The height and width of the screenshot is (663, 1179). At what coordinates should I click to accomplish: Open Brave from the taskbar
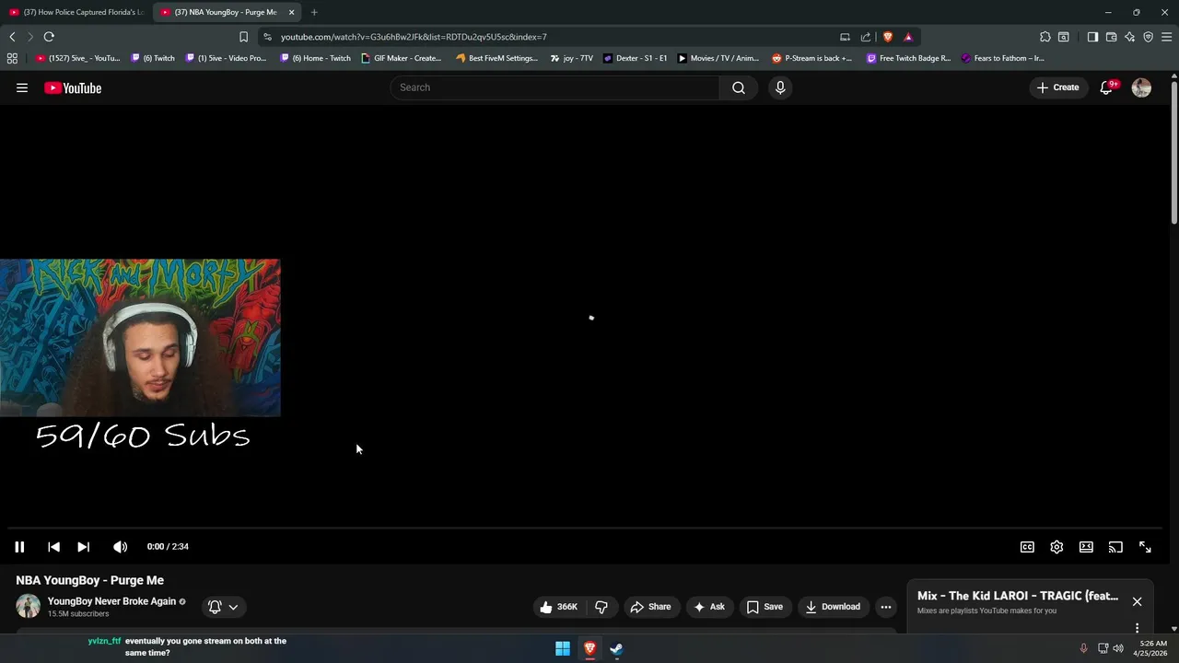pos(589,648)
